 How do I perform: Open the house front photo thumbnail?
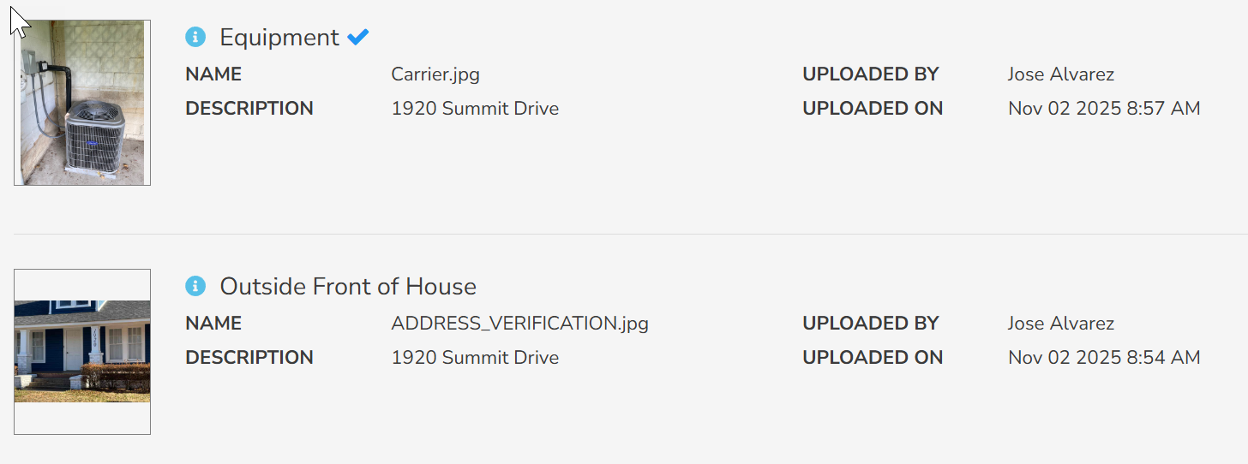tap(82, 351)
